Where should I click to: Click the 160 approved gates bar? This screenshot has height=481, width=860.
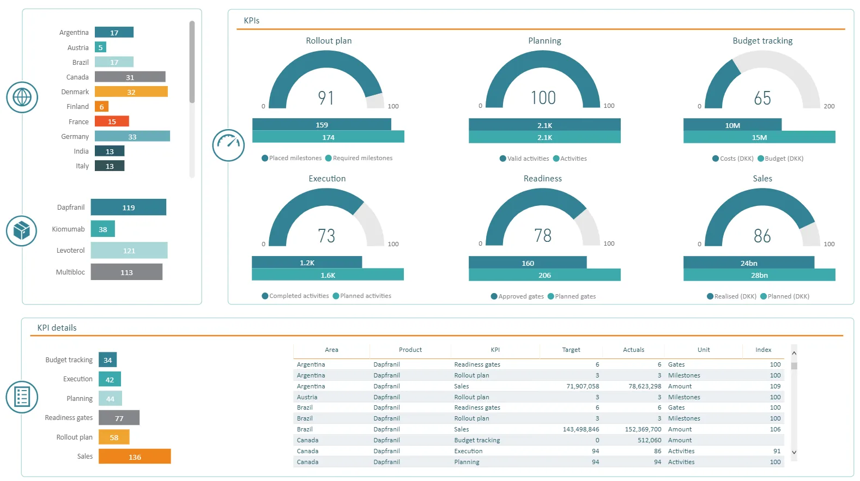coord(528,263)
